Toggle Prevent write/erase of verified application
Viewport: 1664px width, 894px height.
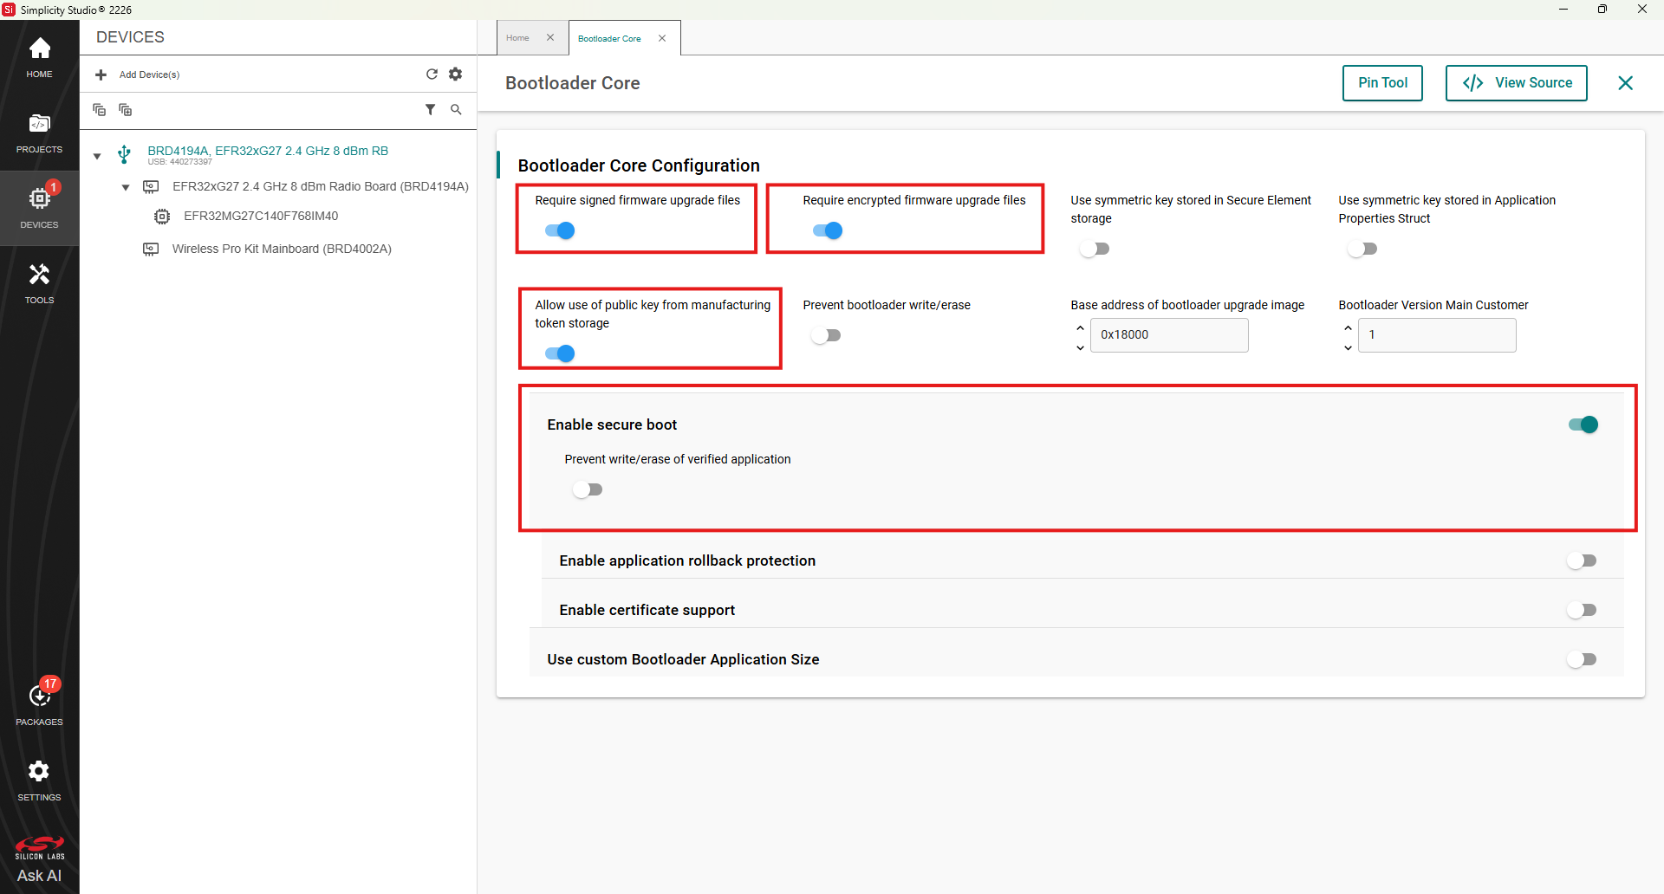click(x=588, y=489)
